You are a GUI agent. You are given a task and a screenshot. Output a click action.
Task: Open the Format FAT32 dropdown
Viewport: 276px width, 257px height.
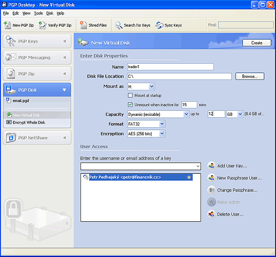[161, 124]
